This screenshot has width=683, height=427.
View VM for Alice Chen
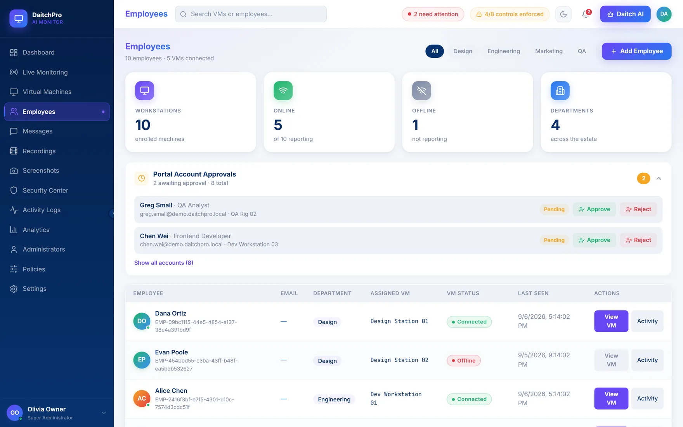coord(611,399)
